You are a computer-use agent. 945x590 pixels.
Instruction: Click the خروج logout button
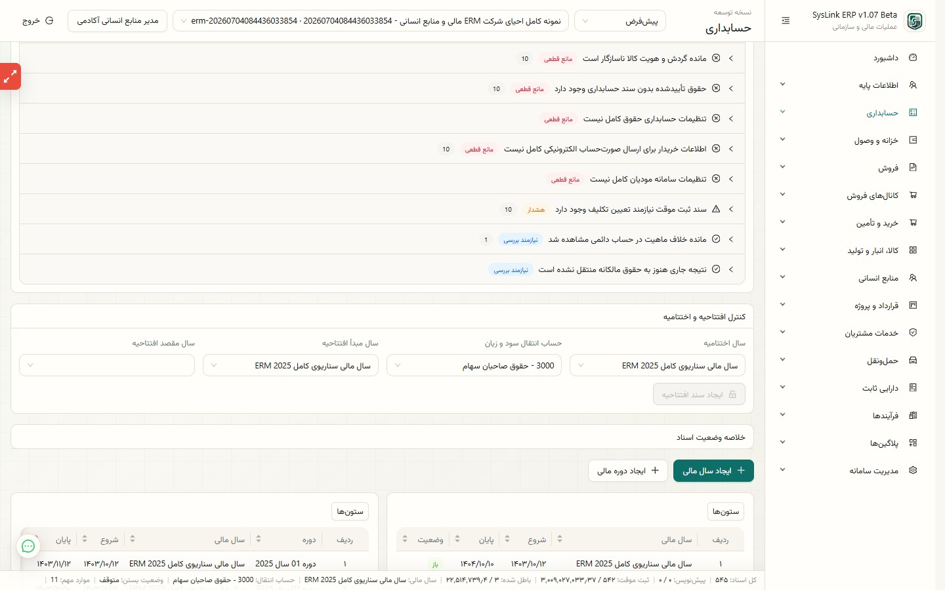(x=37, y=21)
